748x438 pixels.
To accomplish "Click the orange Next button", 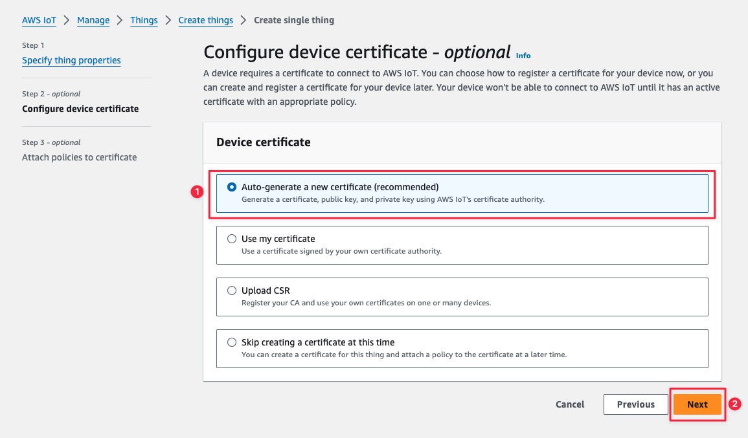I will tap(697, 404).
